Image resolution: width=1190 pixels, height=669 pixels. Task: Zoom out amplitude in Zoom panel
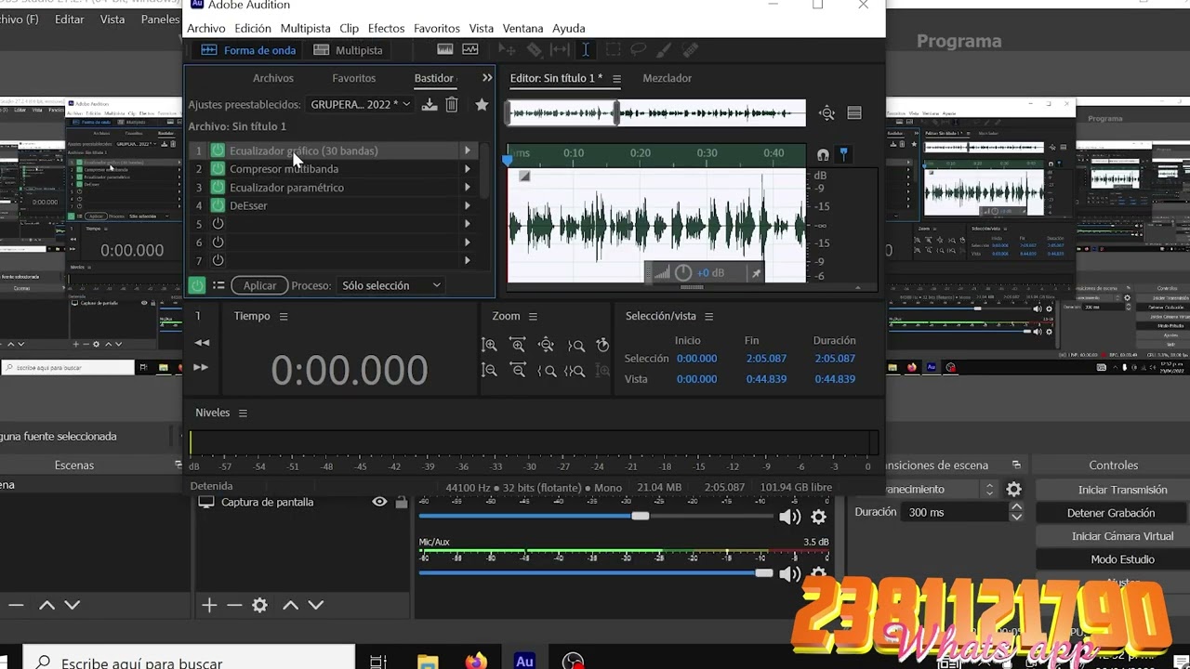[x=489, y=371]
